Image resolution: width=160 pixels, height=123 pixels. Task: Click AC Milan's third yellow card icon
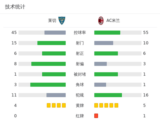tap(106, 105)
